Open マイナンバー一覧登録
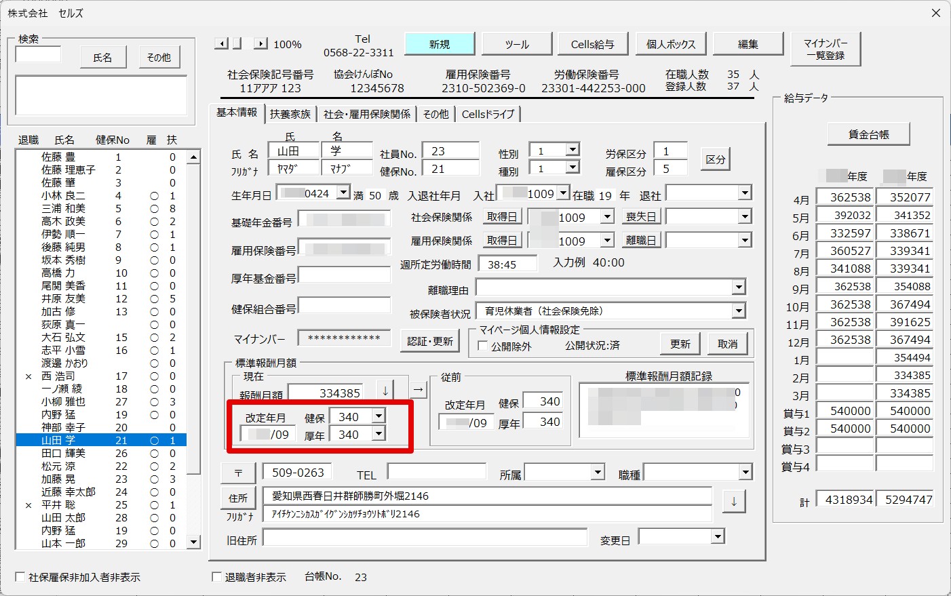The width and height of the screenshot is (951, 596). point(826,49)
